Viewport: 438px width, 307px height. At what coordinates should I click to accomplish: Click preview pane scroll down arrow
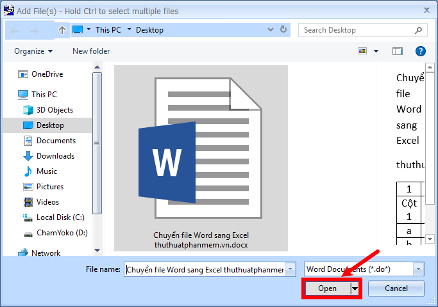[430, 239]
